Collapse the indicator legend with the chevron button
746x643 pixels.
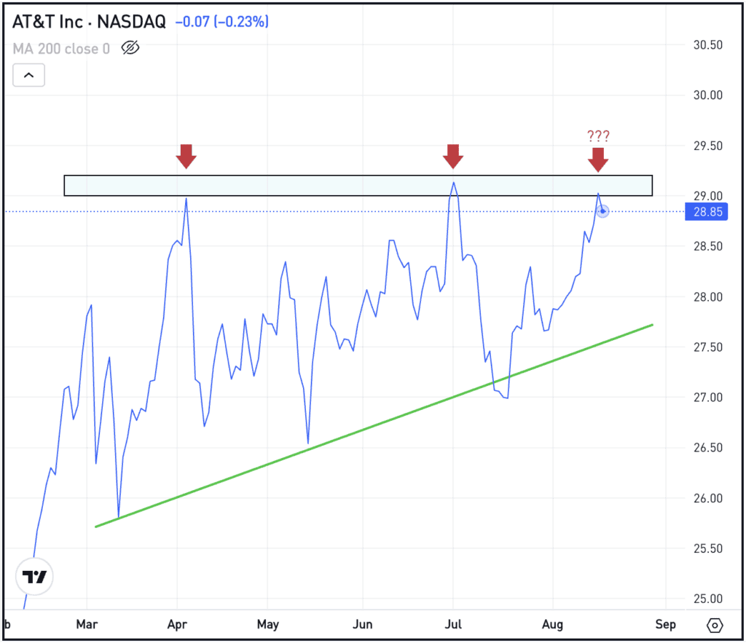click(28, 75)
